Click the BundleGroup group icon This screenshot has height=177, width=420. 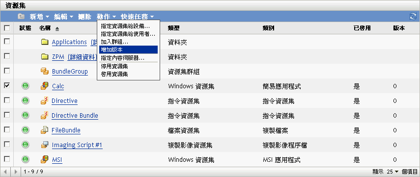click(45, 71)
